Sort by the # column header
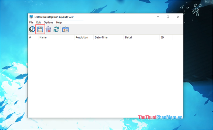Screen dimensions: 213x130 pos(33,37)
